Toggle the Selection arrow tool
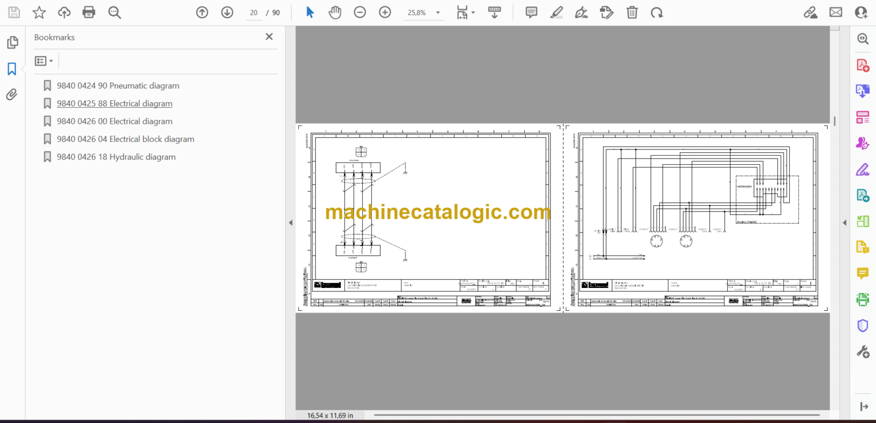The image size is (876, 423). (310, 12)
